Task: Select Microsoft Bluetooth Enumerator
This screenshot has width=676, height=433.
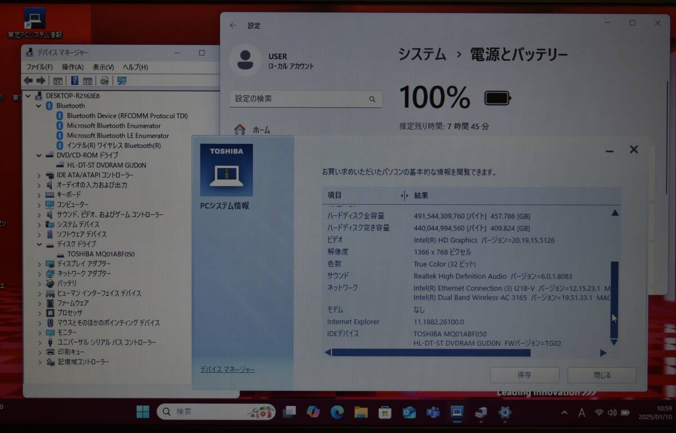Action: pos(113,126)
